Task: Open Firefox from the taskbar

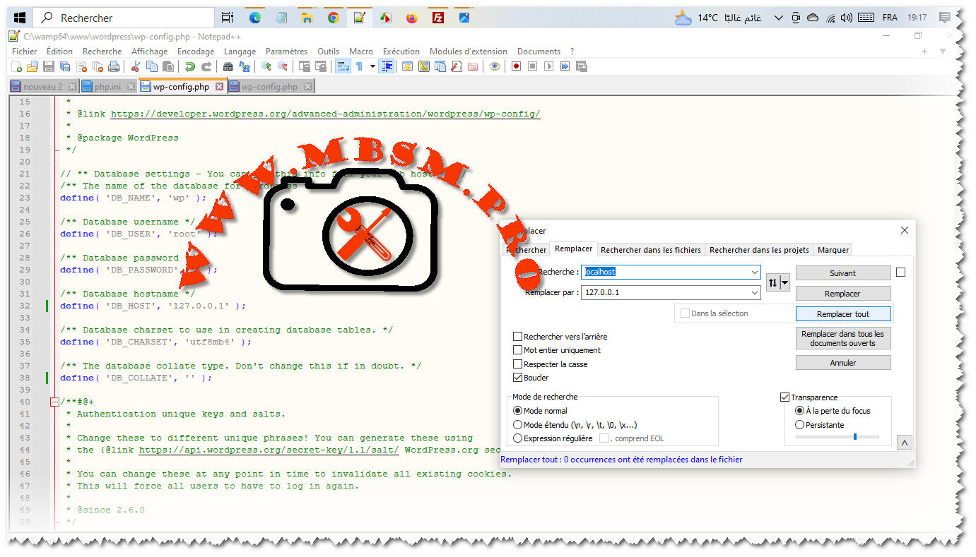Action: (x=412, y=18)
